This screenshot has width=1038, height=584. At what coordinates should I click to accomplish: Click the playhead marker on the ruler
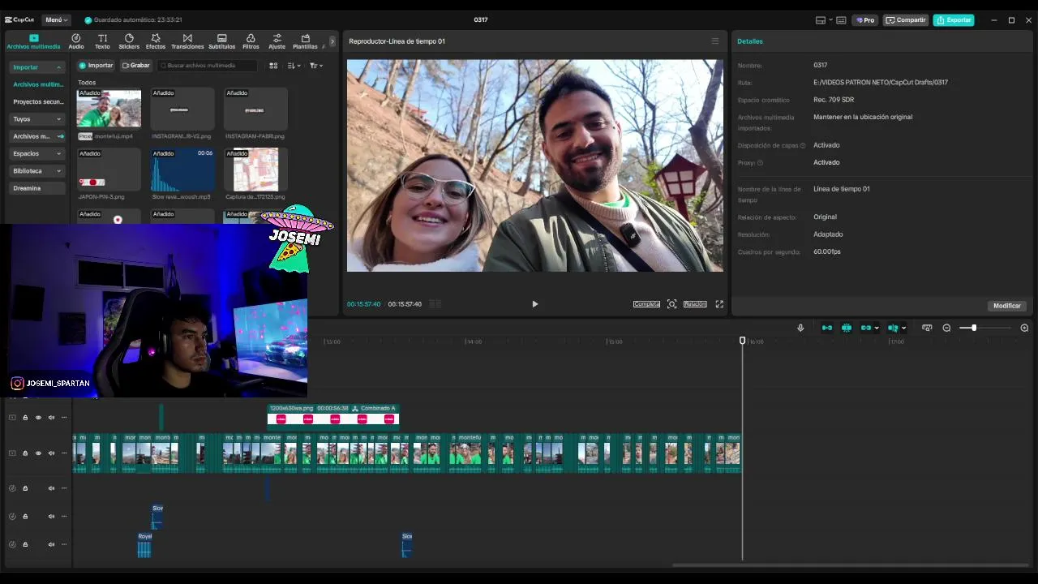pos(742,341)
